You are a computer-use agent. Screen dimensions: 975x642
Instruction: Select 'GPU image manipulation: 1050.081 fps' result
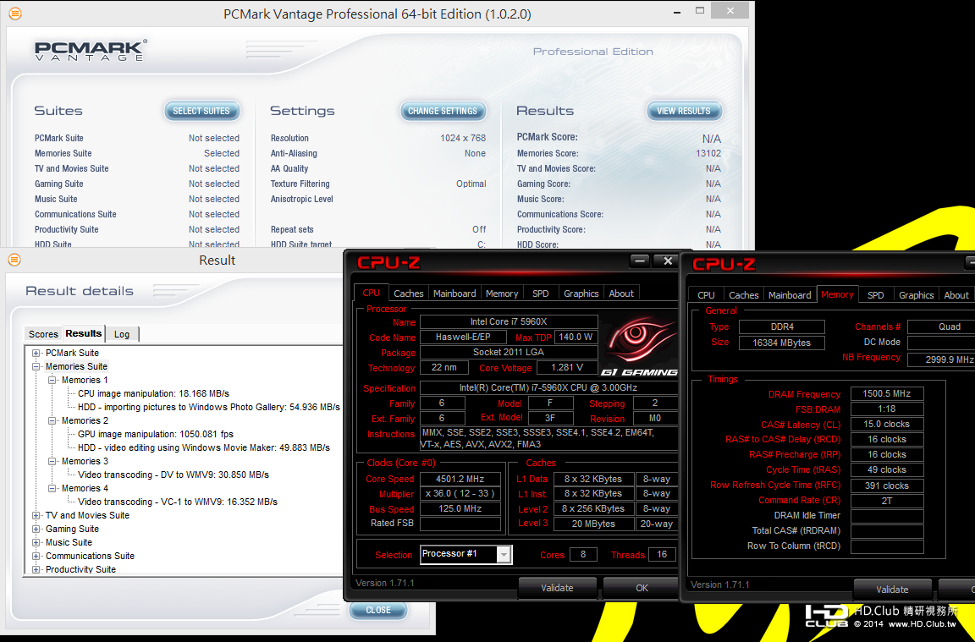[x=156, y=435]
